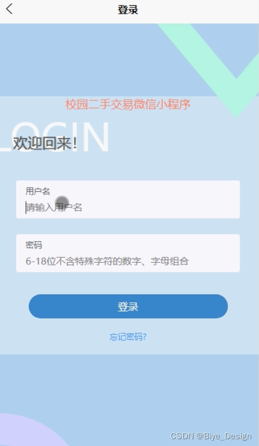Click the 用户名 field label

point(38,191)
